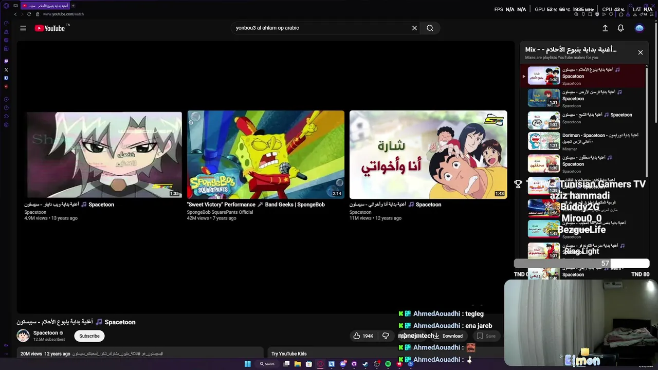Open a new browser tab with plus
The image size is (658, 370).
click(x=73, y=6)
